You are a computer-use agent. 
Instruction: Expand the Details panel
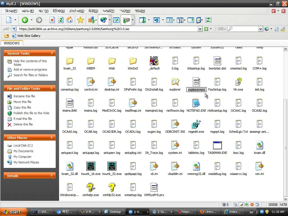(x=52, y=175)
